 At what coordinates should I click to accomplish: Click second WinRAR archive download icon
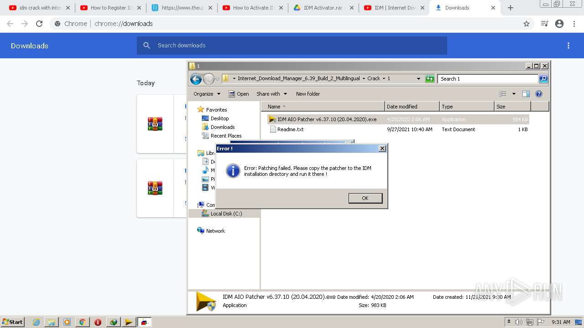click(x=155, y=188)
